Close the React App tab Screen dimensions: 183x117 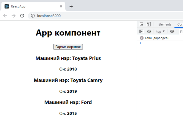coord(61,6)
